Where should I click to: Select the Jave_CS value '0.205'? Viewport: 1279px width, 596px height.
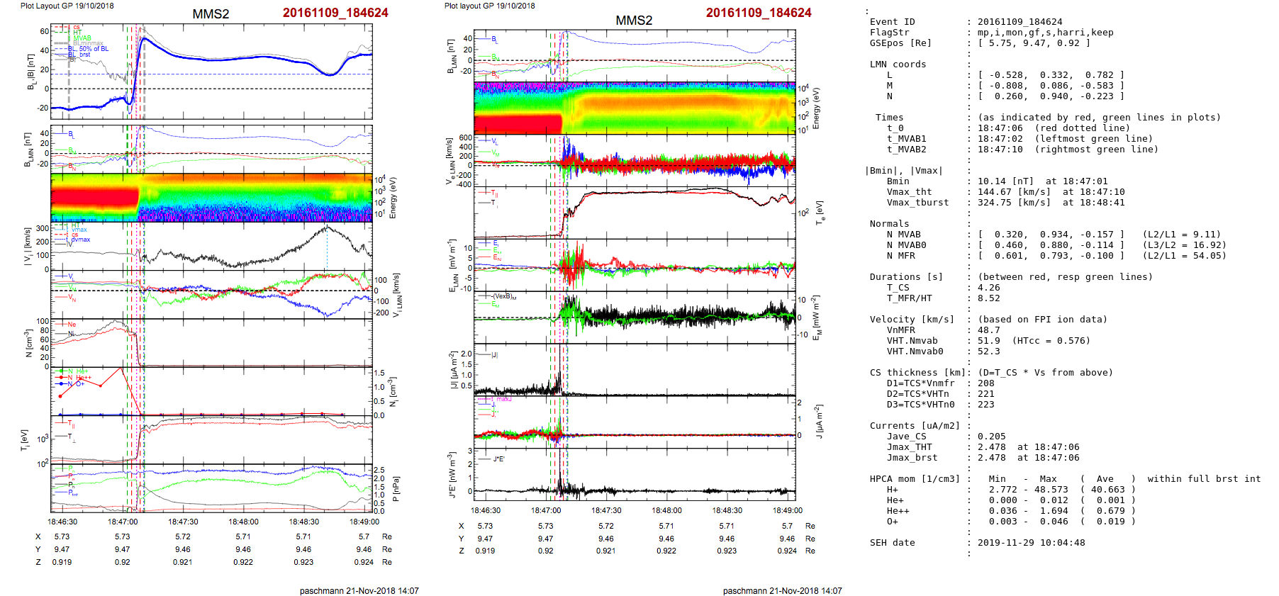click(x=991, y=437)
